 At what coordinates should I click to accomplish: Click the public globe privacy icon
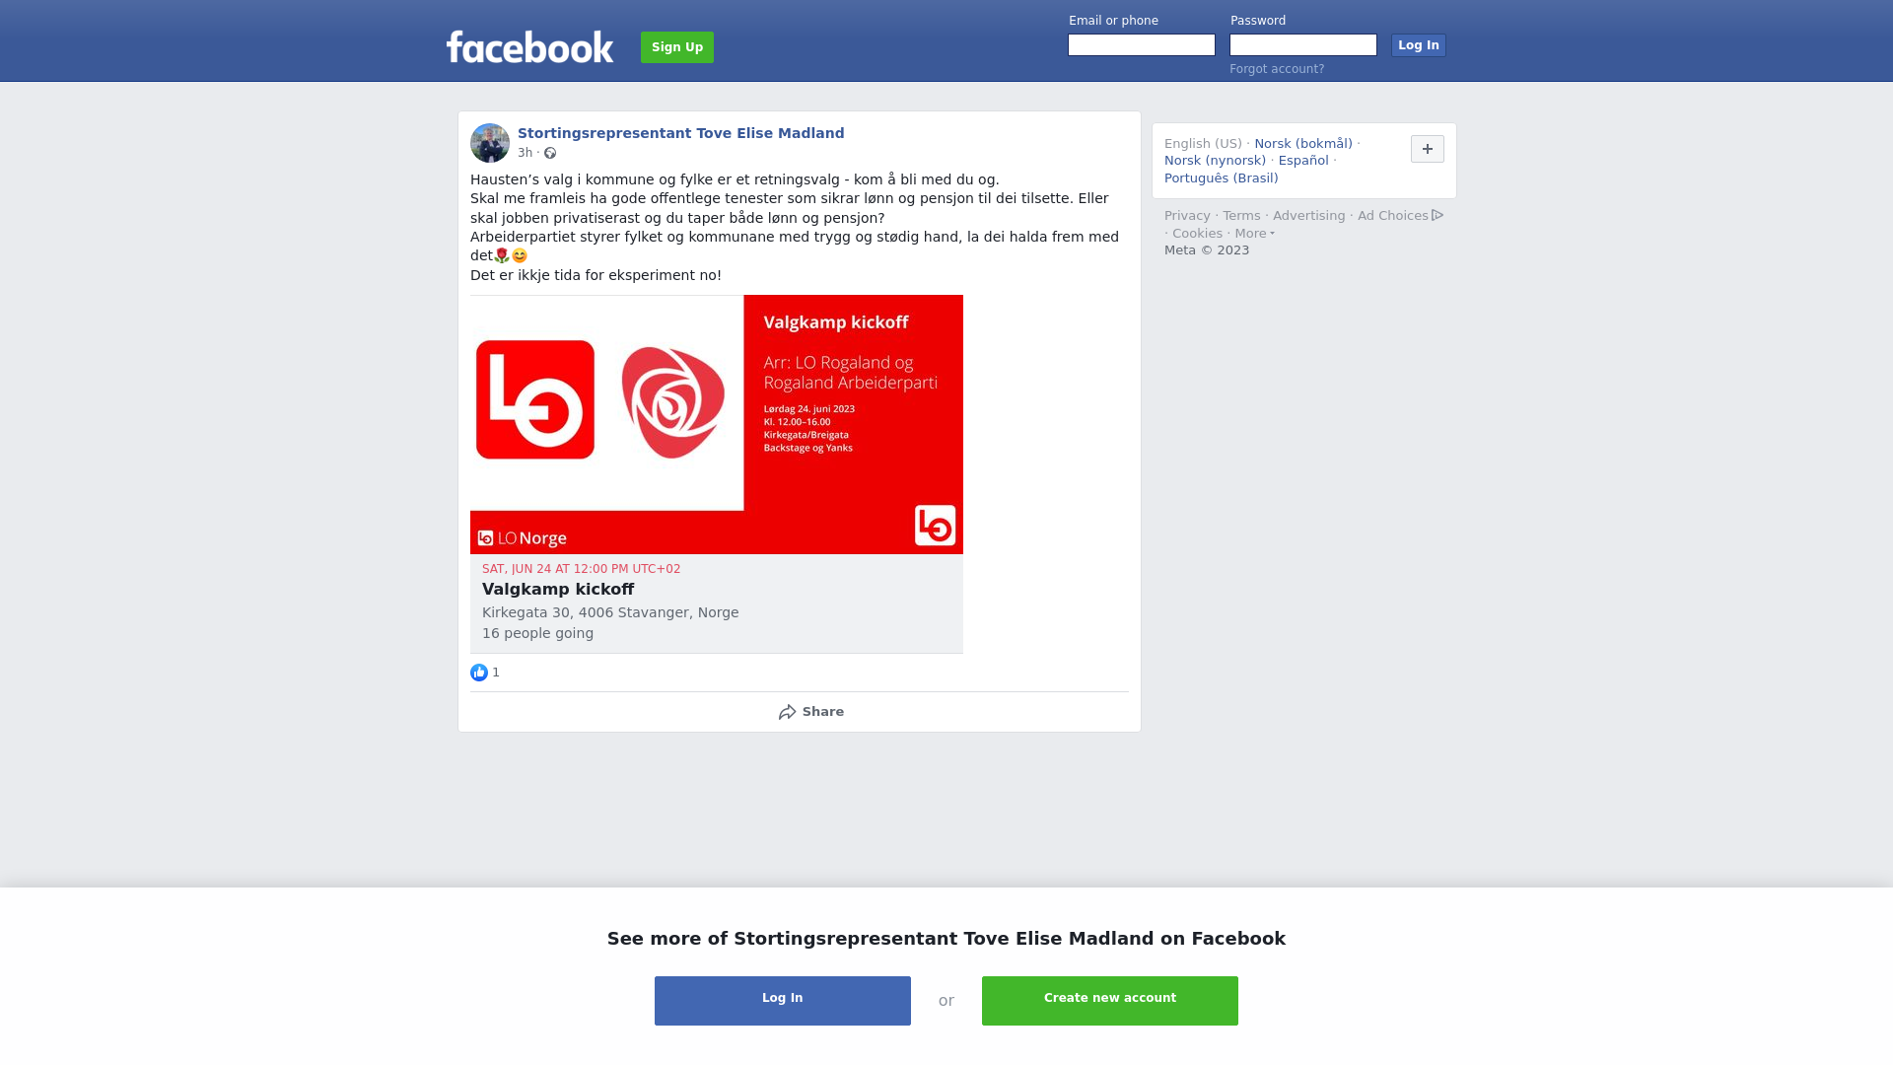click(x=550, y=153)
